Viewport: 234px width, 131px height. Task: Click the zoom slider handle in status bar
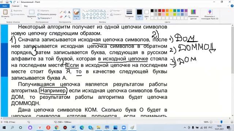coord(221,122)
